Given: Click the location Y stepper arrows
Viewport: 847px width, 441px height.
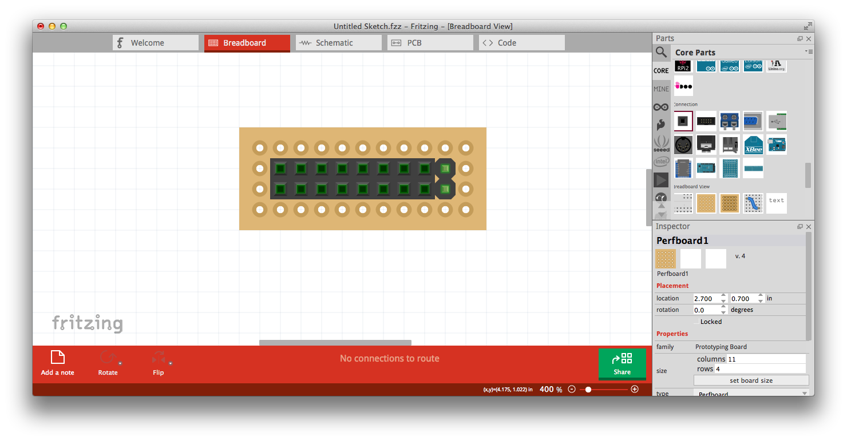Looking at the screenshot, I should coord(761,298).
